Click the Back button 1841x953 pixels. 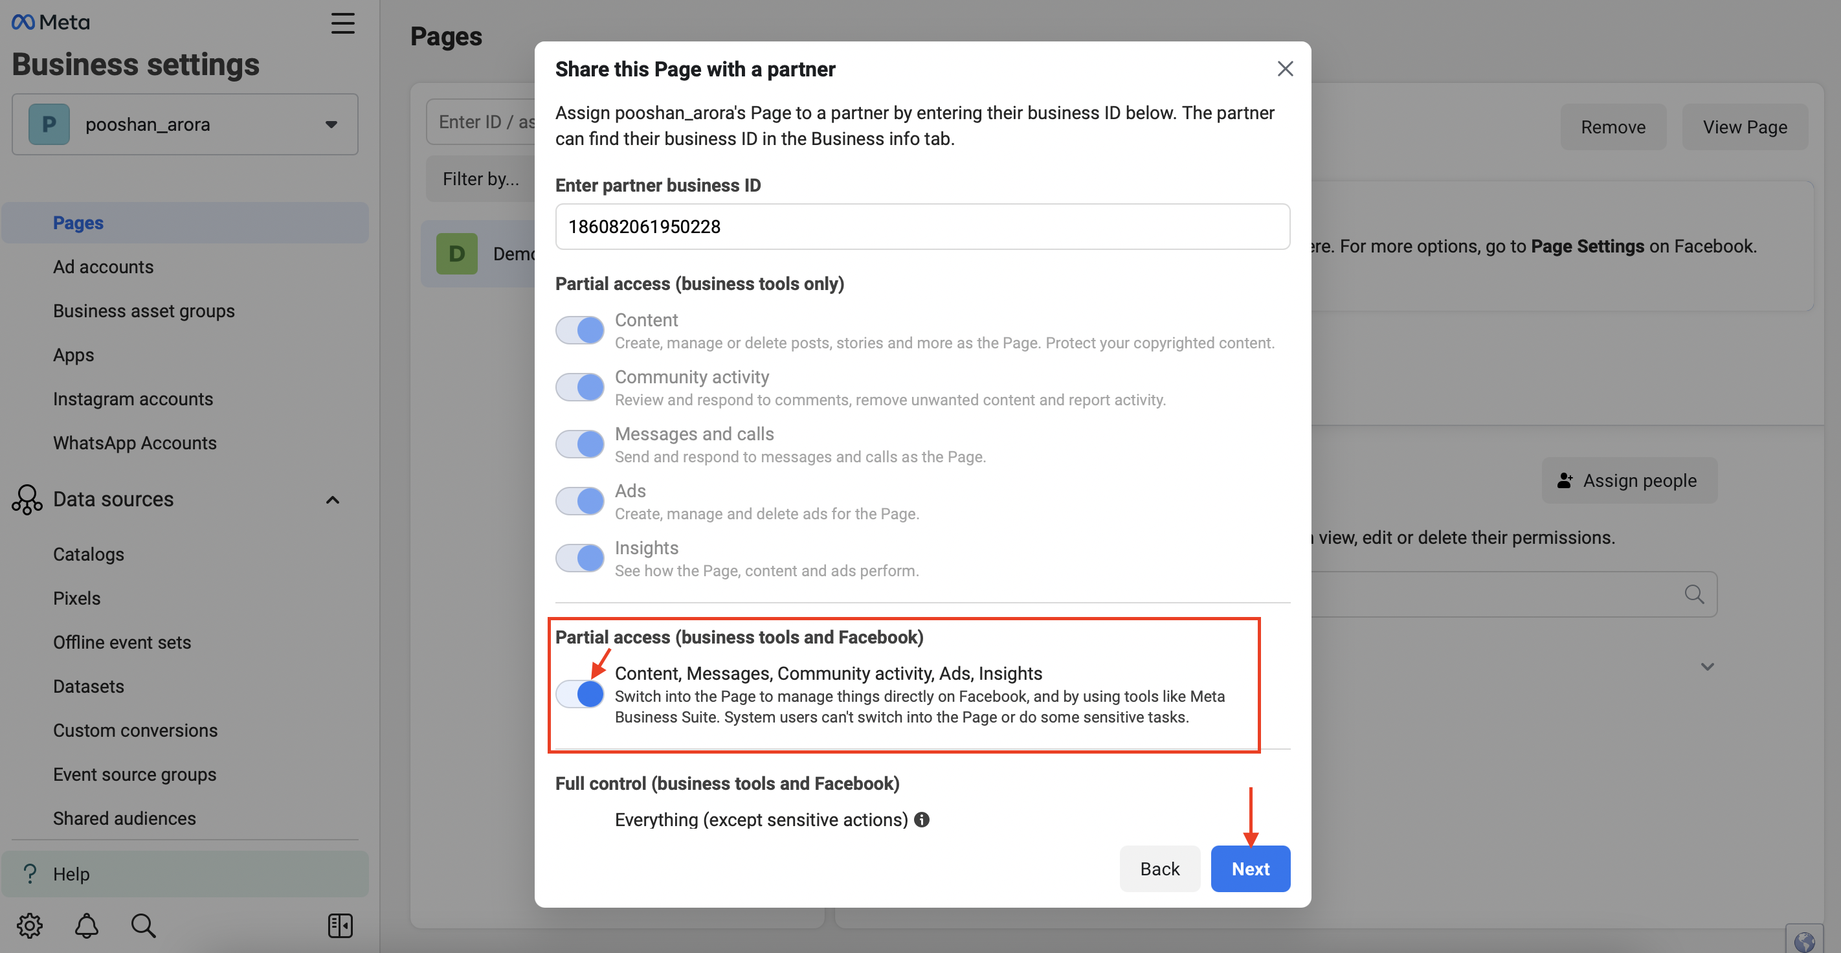pyautogui.click(x=1159, y=869)
